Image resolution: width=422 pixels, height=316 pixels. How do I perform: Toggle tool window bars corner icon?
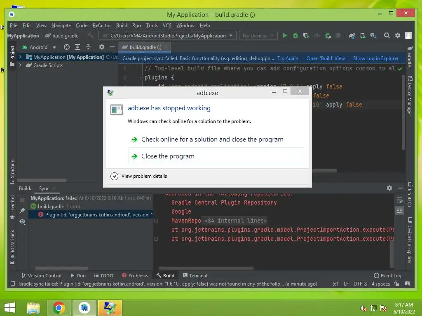click(12, 284)
